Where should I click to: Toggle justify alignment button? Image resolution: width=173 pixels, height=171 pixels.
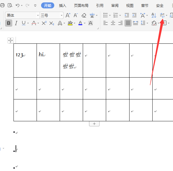pyautogui.click(x=128, y=23)
